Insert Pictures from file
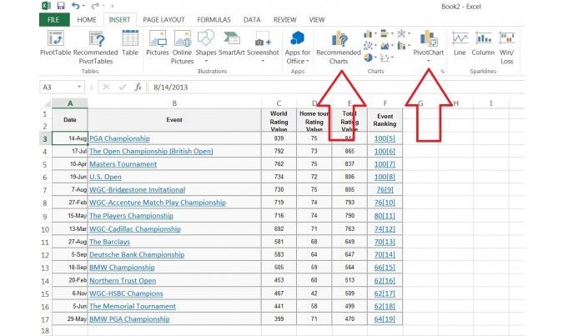 (x=158, y=44)
